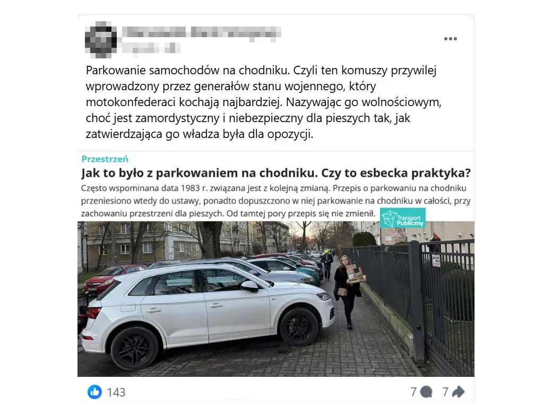Click the blue thumbs-up like icon

(94, 392)
